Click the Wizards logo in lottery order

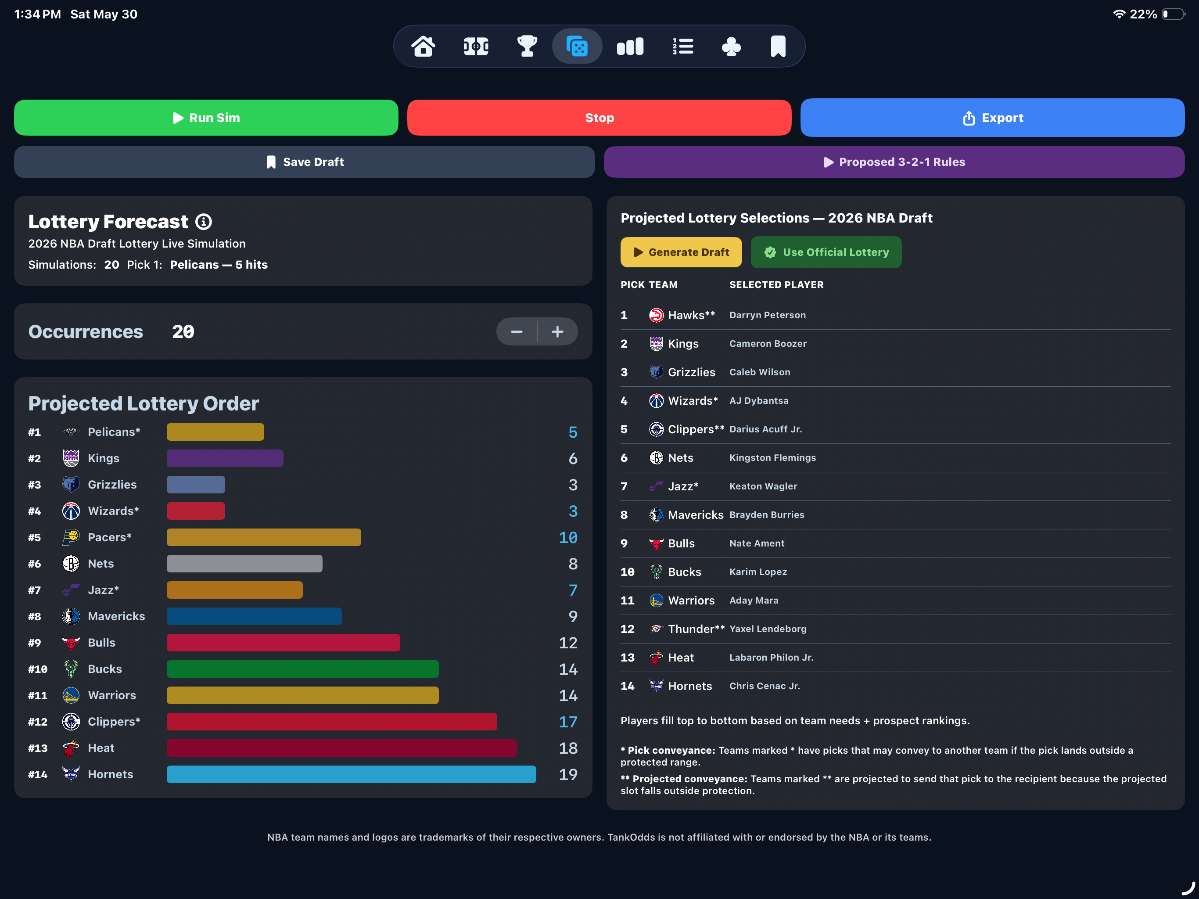click(x=71, y=511)
